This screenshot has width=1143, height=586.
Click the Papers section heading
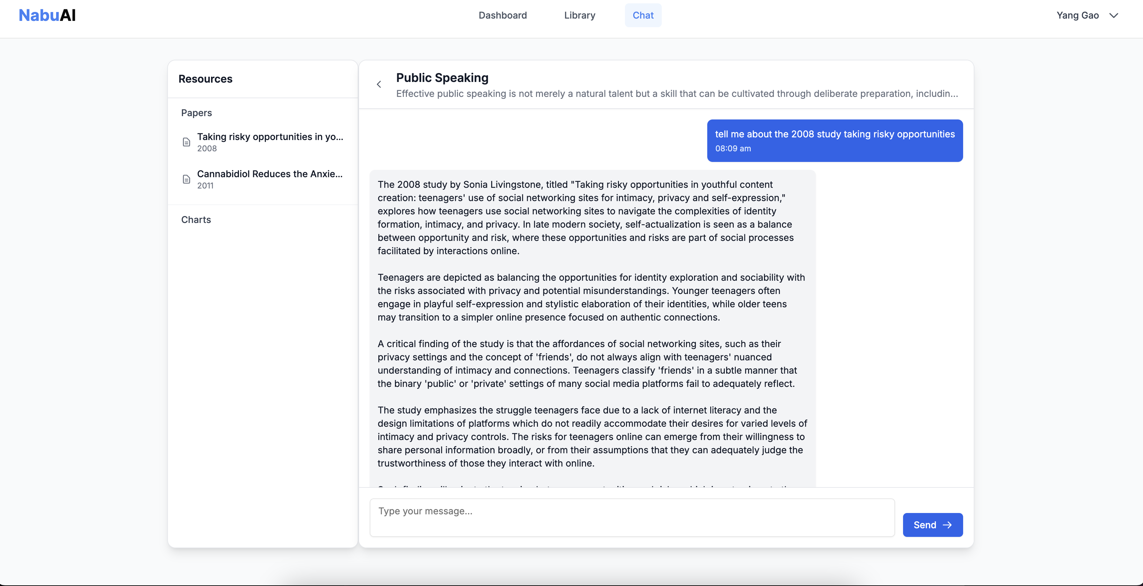point(196,113)
